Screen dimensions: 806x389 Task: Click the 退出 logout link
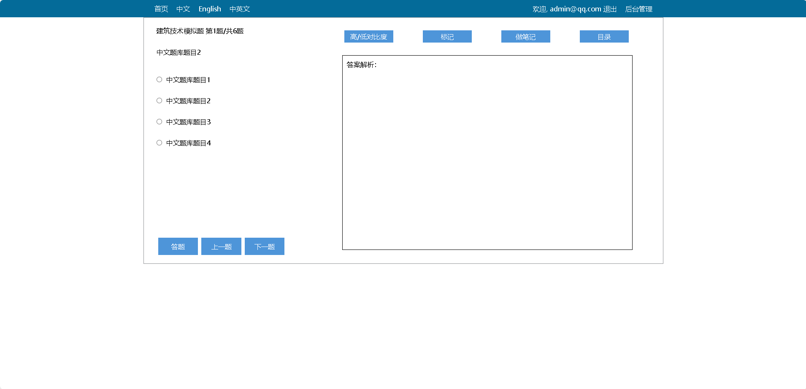coord(610,9)
